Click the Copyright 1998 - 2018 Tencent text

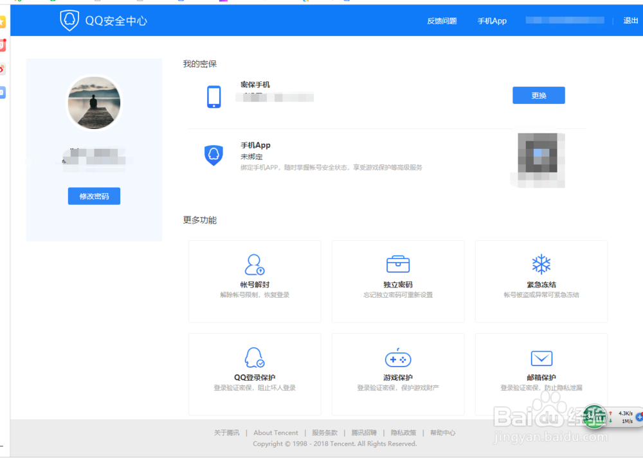(x=334, y=444)
